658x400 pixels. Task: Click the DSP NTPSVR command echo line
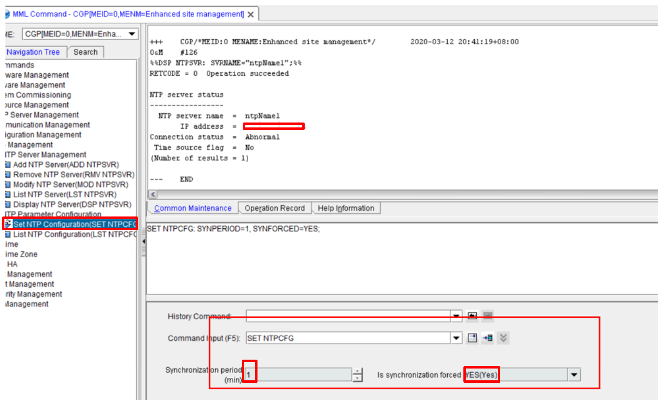[226, 63]
